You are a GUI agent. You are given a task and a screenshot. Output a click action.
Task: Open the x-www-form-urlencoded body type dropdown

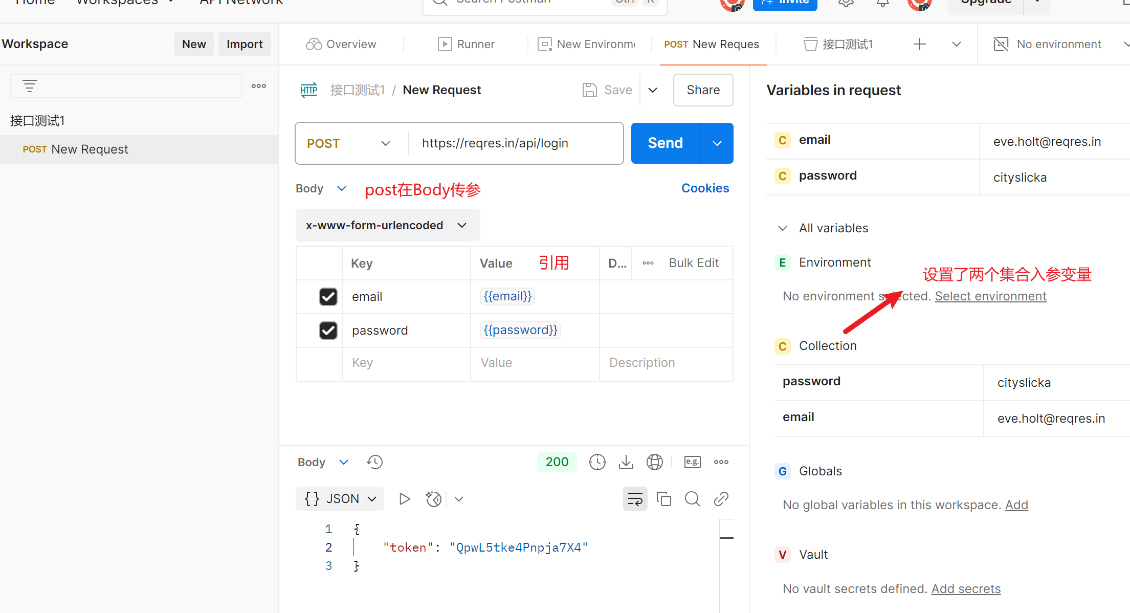(387, 226)
